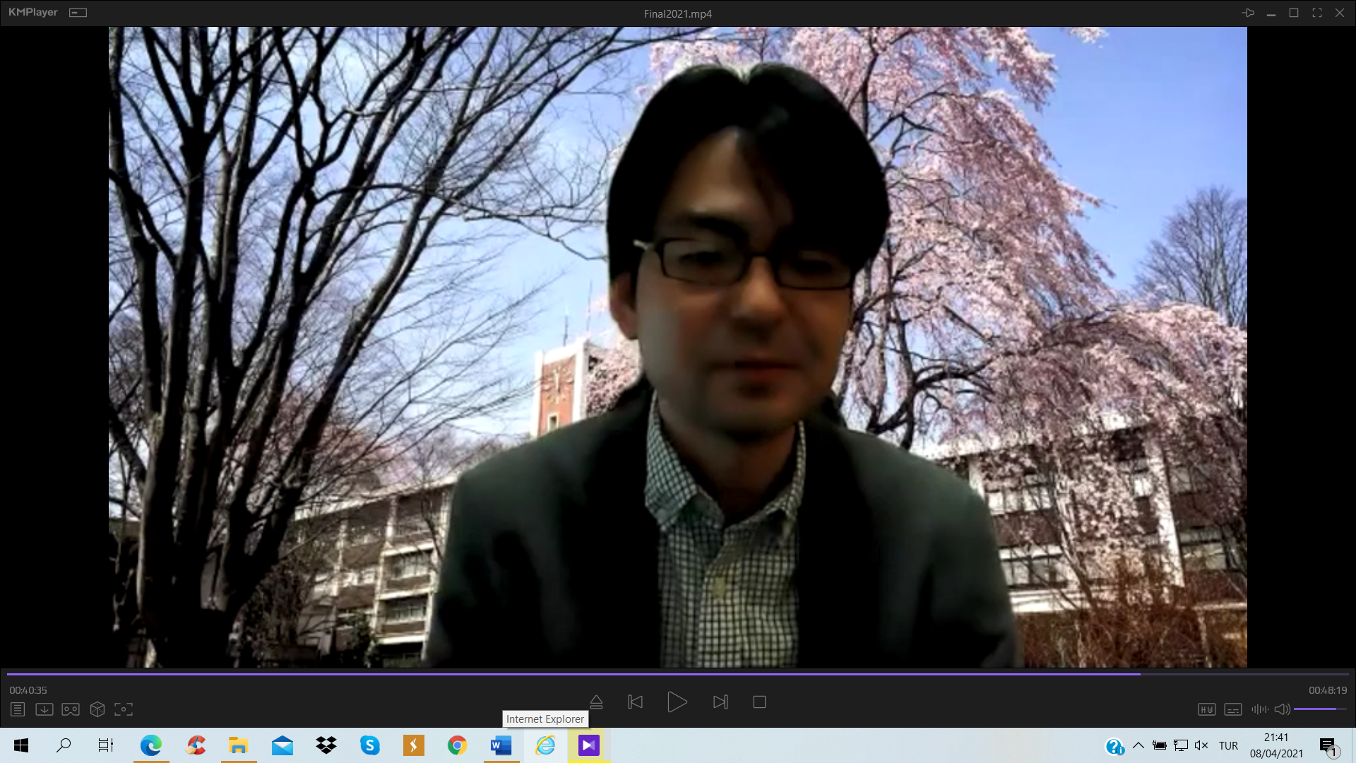
Task: Click the compact mode icon beside KMPlayer
Action: tap(78, 13)
